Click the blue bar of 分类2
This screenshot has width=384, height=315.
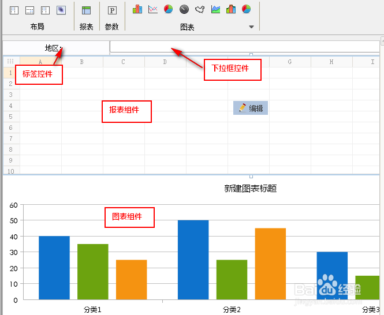click(x=193, y=260)
